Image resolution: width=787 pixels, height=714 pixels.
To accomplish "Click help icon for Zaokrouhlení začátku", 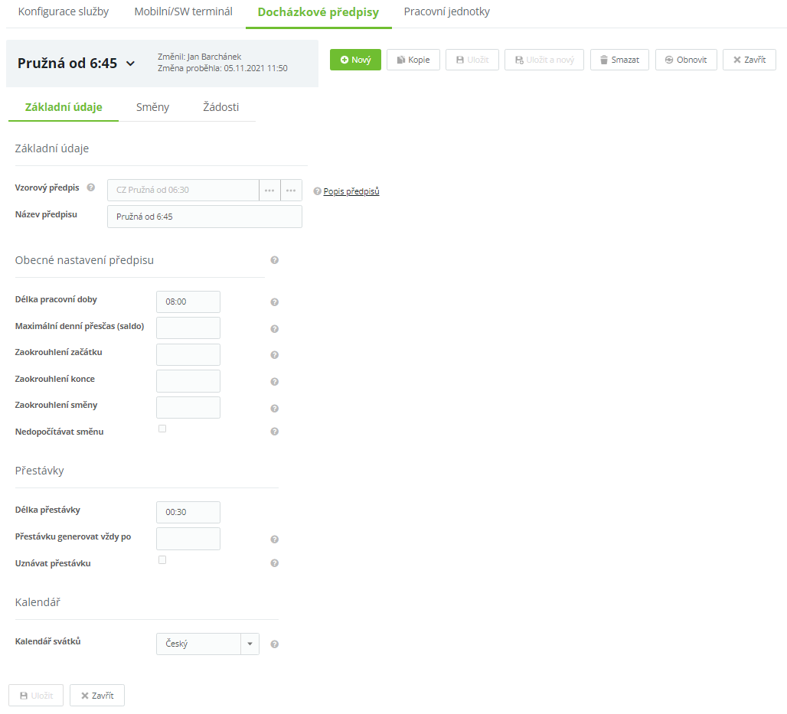I will tap(275, 355).
